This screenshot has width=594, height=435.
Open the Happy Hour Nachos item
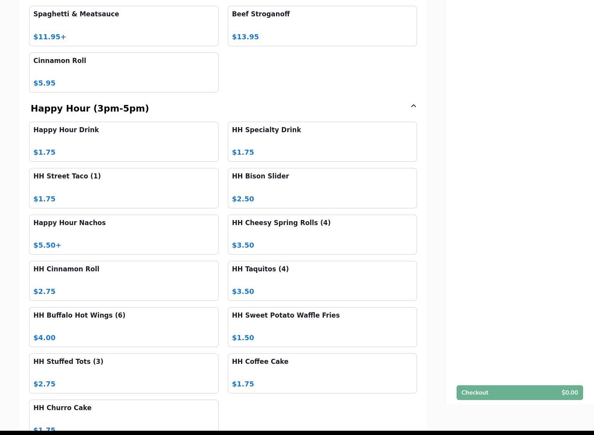[123, 234]
